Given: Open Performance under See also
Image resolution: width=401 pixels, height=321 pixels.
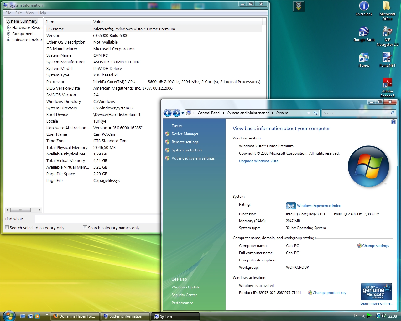Looking at the screenshot, I should point(182,303).
